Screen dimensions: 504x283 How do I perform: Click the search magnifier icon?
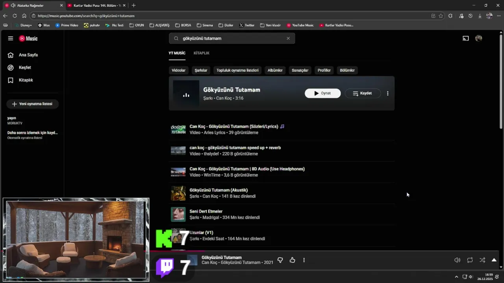(176, 39)
